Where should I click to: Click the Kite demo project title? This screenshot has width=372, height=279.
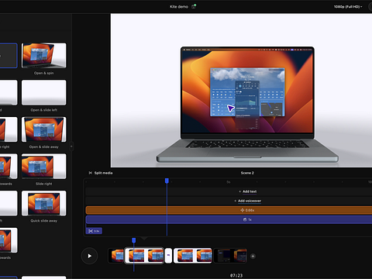tap(179, 7)
